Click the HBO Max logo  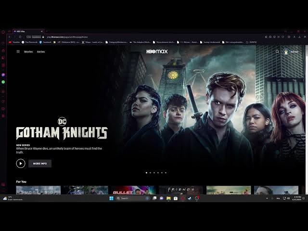click(x=157, y=51)
